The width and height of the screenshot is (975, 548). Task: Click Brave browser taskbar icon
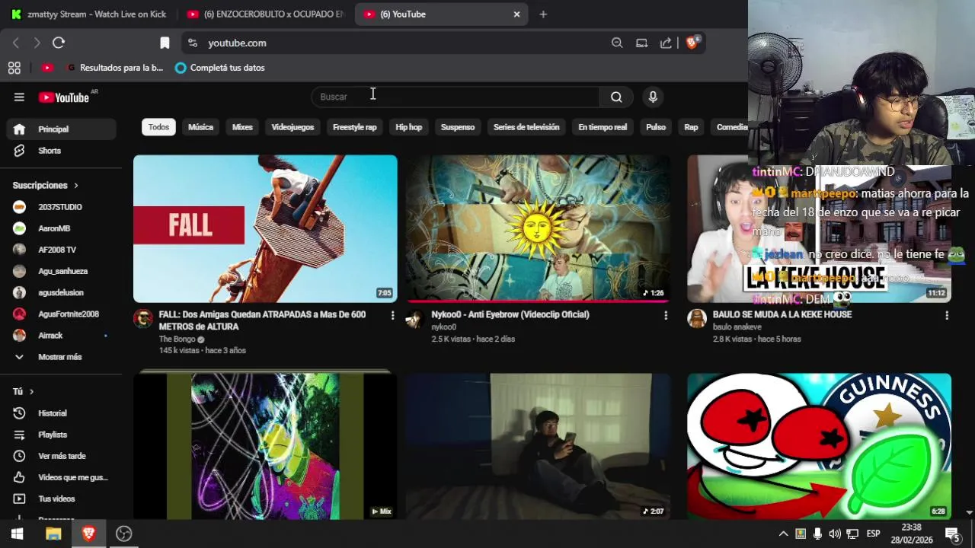[x=88, y=534]
